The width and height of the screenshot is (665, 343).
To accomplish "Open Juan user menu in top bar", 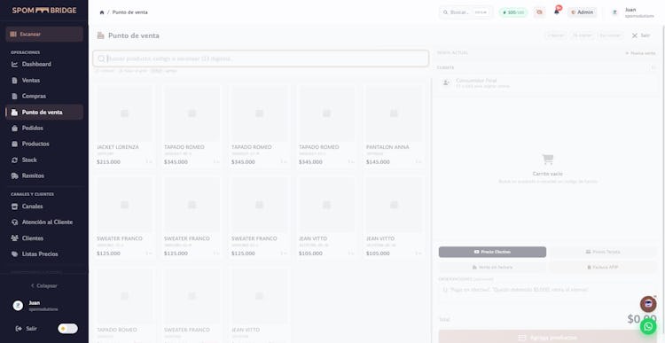I will tap(634, 12).
